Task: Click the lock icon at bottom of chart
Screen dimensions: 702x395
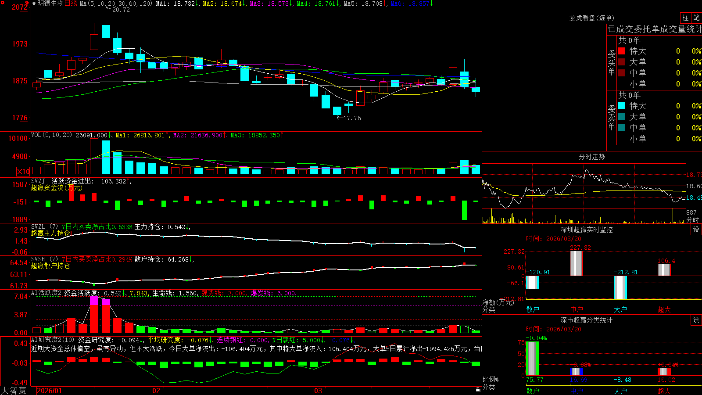Action: (478, 390)
